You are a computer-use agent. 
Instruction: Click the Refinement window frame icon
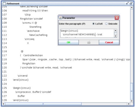pos(4,3)
